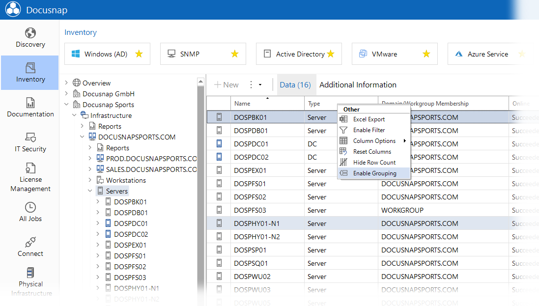
Task: Go to IT Security
Action: (x=30, y=142)
